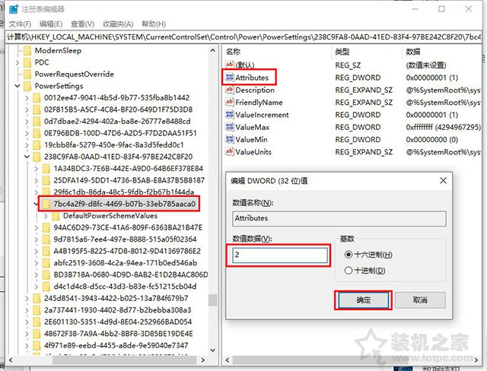
Task: Click folder icon of 2E601130-5351-4d9d key
Action: pos(37,322)
